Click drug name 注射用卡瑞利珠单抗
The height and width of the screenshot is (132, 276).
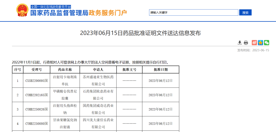pos(65,80)
